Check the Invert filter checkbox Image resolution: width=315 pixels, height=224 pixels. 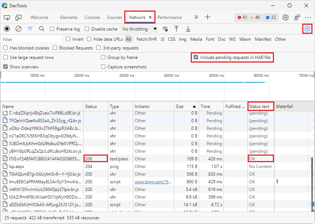(x=68, y=39)
